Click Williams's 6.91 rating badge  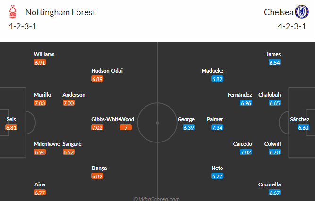[40, 62]
